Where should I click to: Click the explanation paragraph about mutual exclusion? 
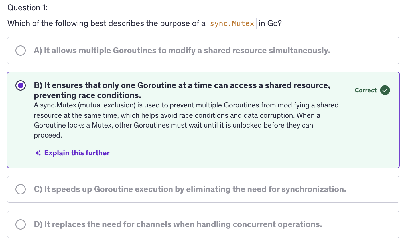pos(186,115)
